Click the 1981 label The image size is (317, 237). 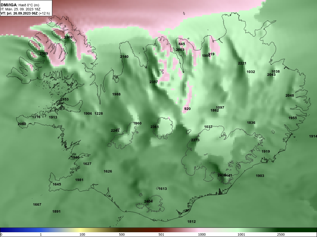[79, 180]
